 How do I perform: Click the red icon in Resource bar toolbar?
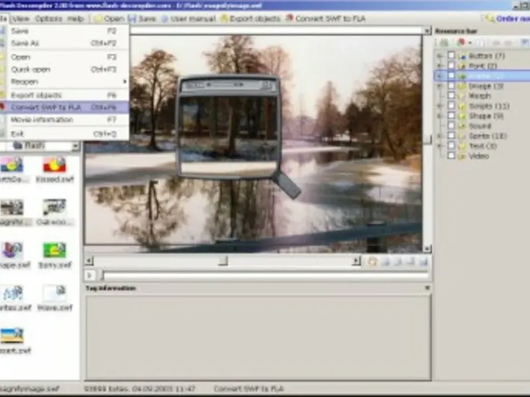461,42
